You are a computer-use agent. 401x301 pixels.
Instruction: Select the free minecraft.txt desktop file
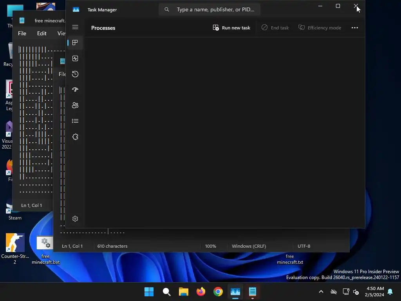[x=290, y=259]
